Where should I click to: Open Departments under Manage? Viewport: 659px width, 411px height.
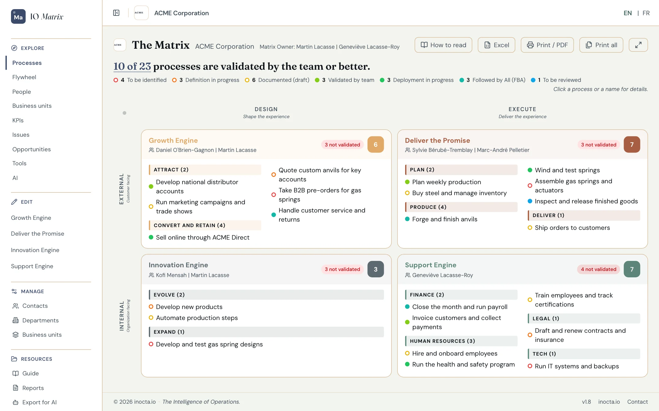[35, 320]
